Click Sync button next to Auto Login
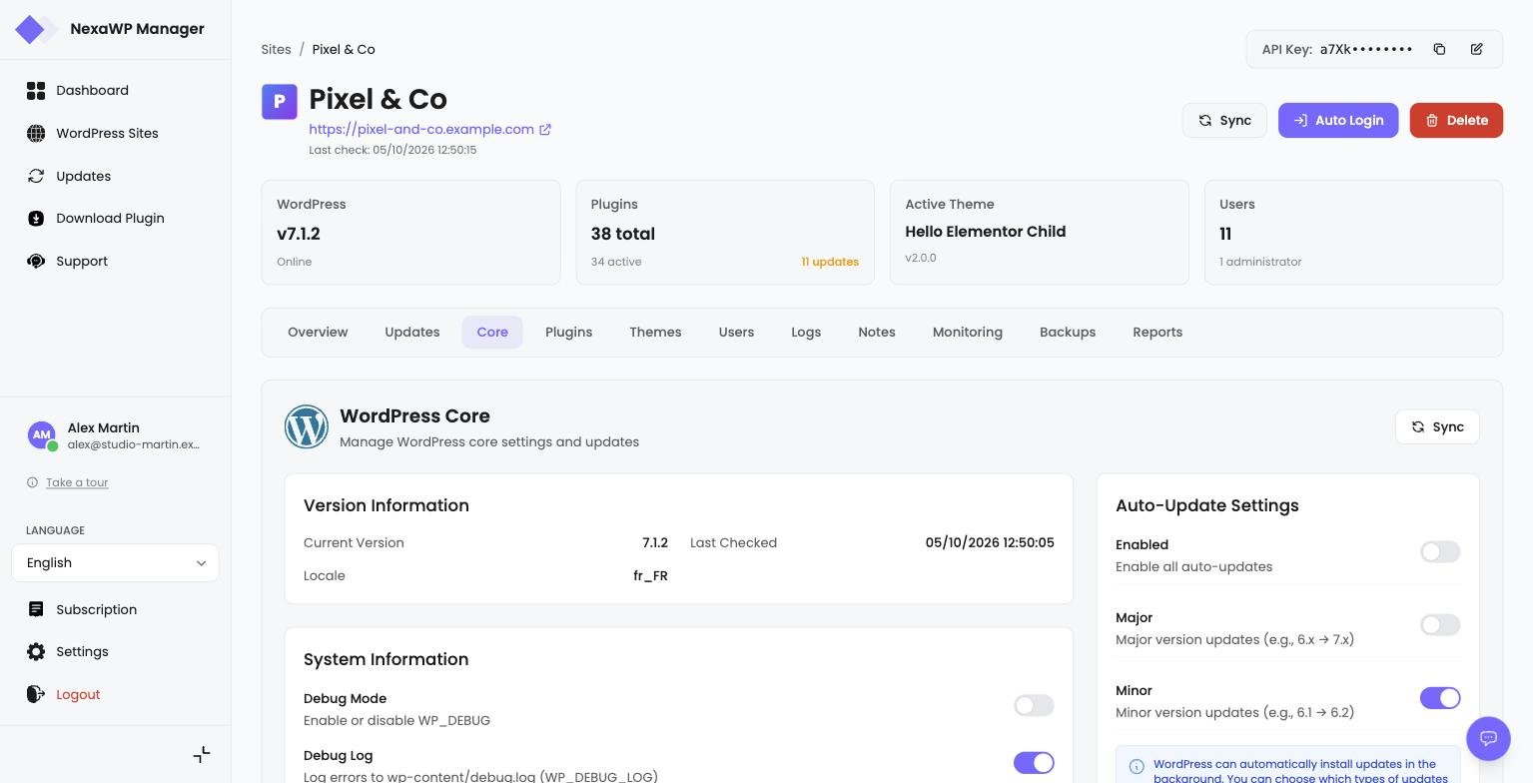This screenshot has height=783, width=1533. [x=1224, y=120]
